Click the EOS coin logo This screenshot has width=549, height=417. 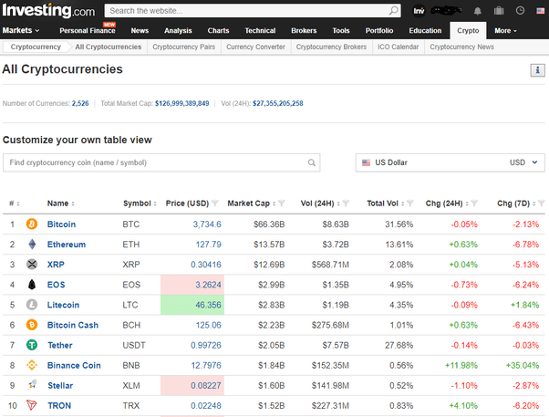coord(32,285)
